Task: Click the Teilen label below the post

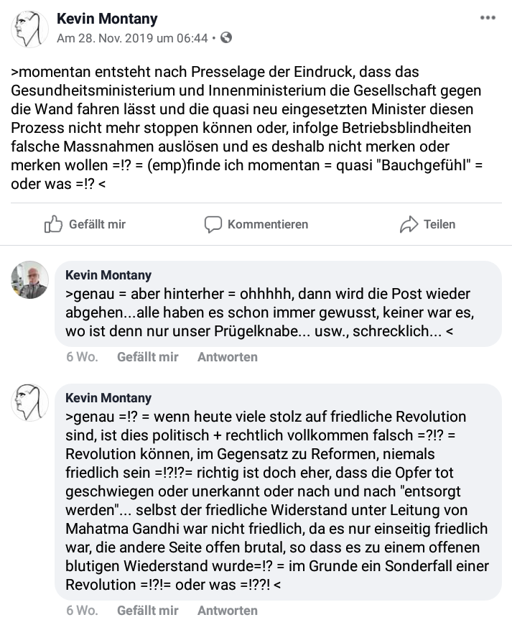Action: 439,224
